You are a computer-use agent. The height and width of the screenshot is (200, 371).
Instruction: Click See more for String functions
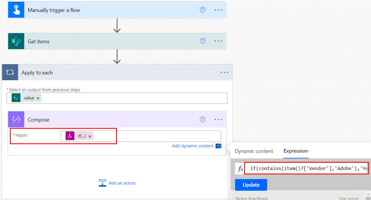[349, 198]
